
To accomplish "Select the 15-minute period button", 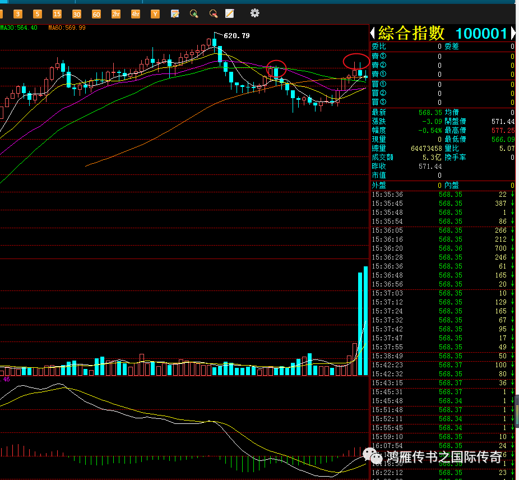I will tap(57, 14).
